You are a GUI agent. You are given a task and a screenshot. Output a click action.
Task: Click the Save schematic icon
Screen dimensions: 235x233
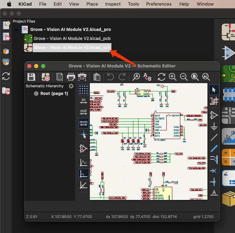click(x=31, y=77)
